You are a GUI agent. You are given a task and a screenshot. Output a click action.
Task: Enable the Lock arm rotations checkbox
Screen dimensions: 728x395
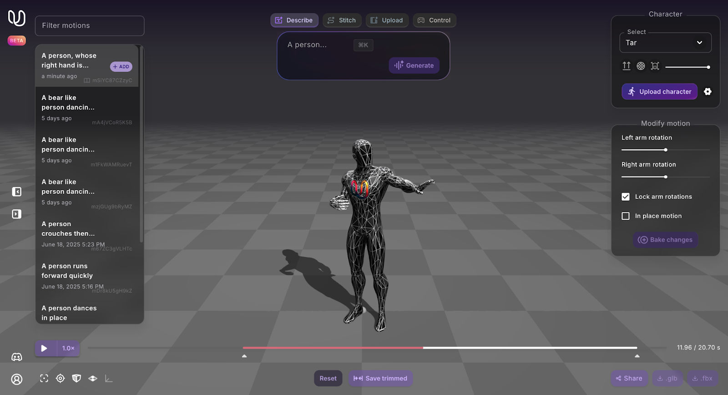click(x=626, y=197)
